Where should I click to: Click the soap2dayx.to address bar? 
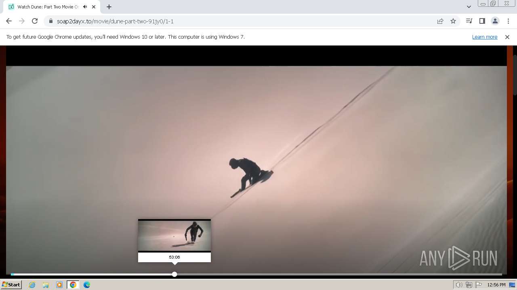[x=242, y=21]
